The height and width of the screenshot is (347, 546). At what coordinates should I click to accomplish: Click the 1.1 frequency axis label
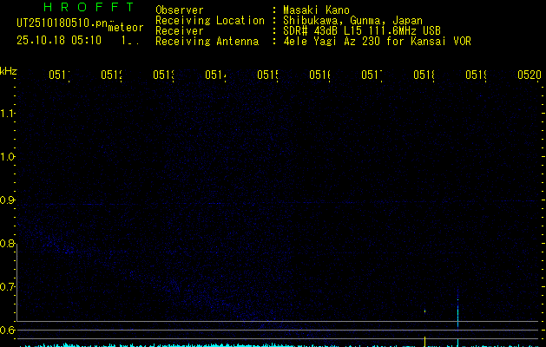point(7,113)
